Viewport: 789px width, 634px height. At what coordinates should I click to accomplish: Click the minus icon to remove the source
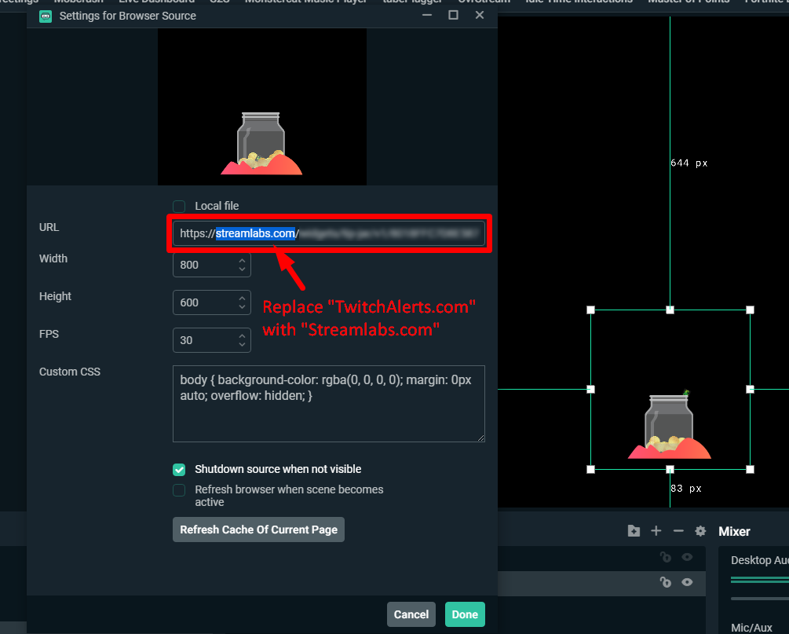[678, 531]
